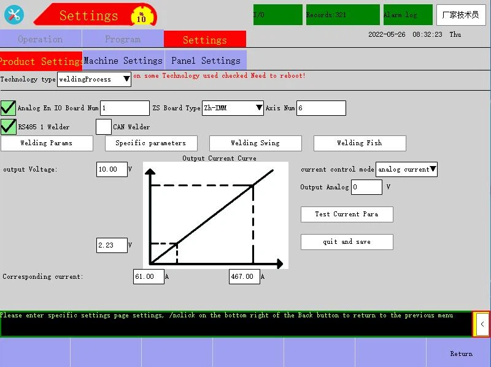Click the Welding Params button

(x=47, y=143)
